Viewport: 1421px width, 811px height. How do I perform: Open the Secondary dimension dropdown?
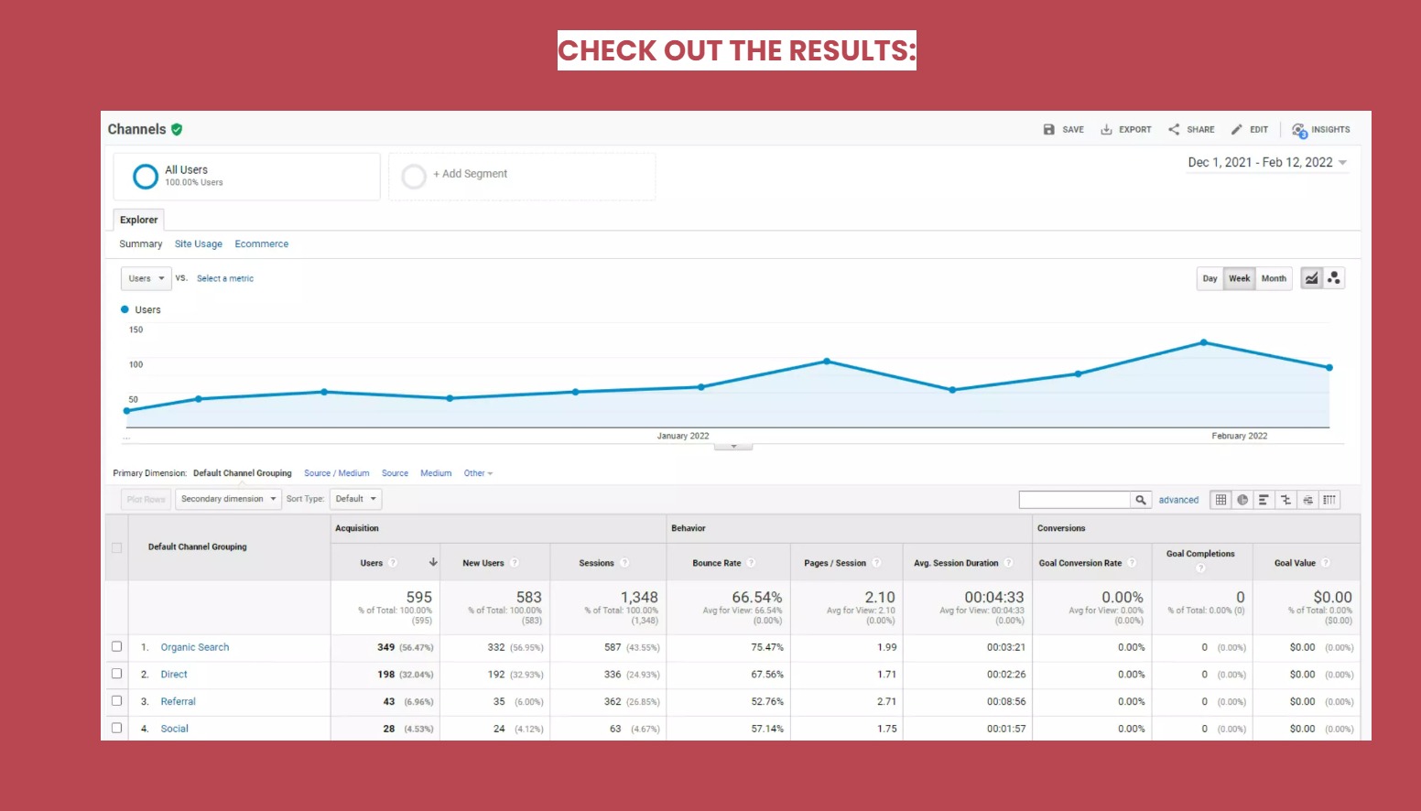click(x=228, y=499)
